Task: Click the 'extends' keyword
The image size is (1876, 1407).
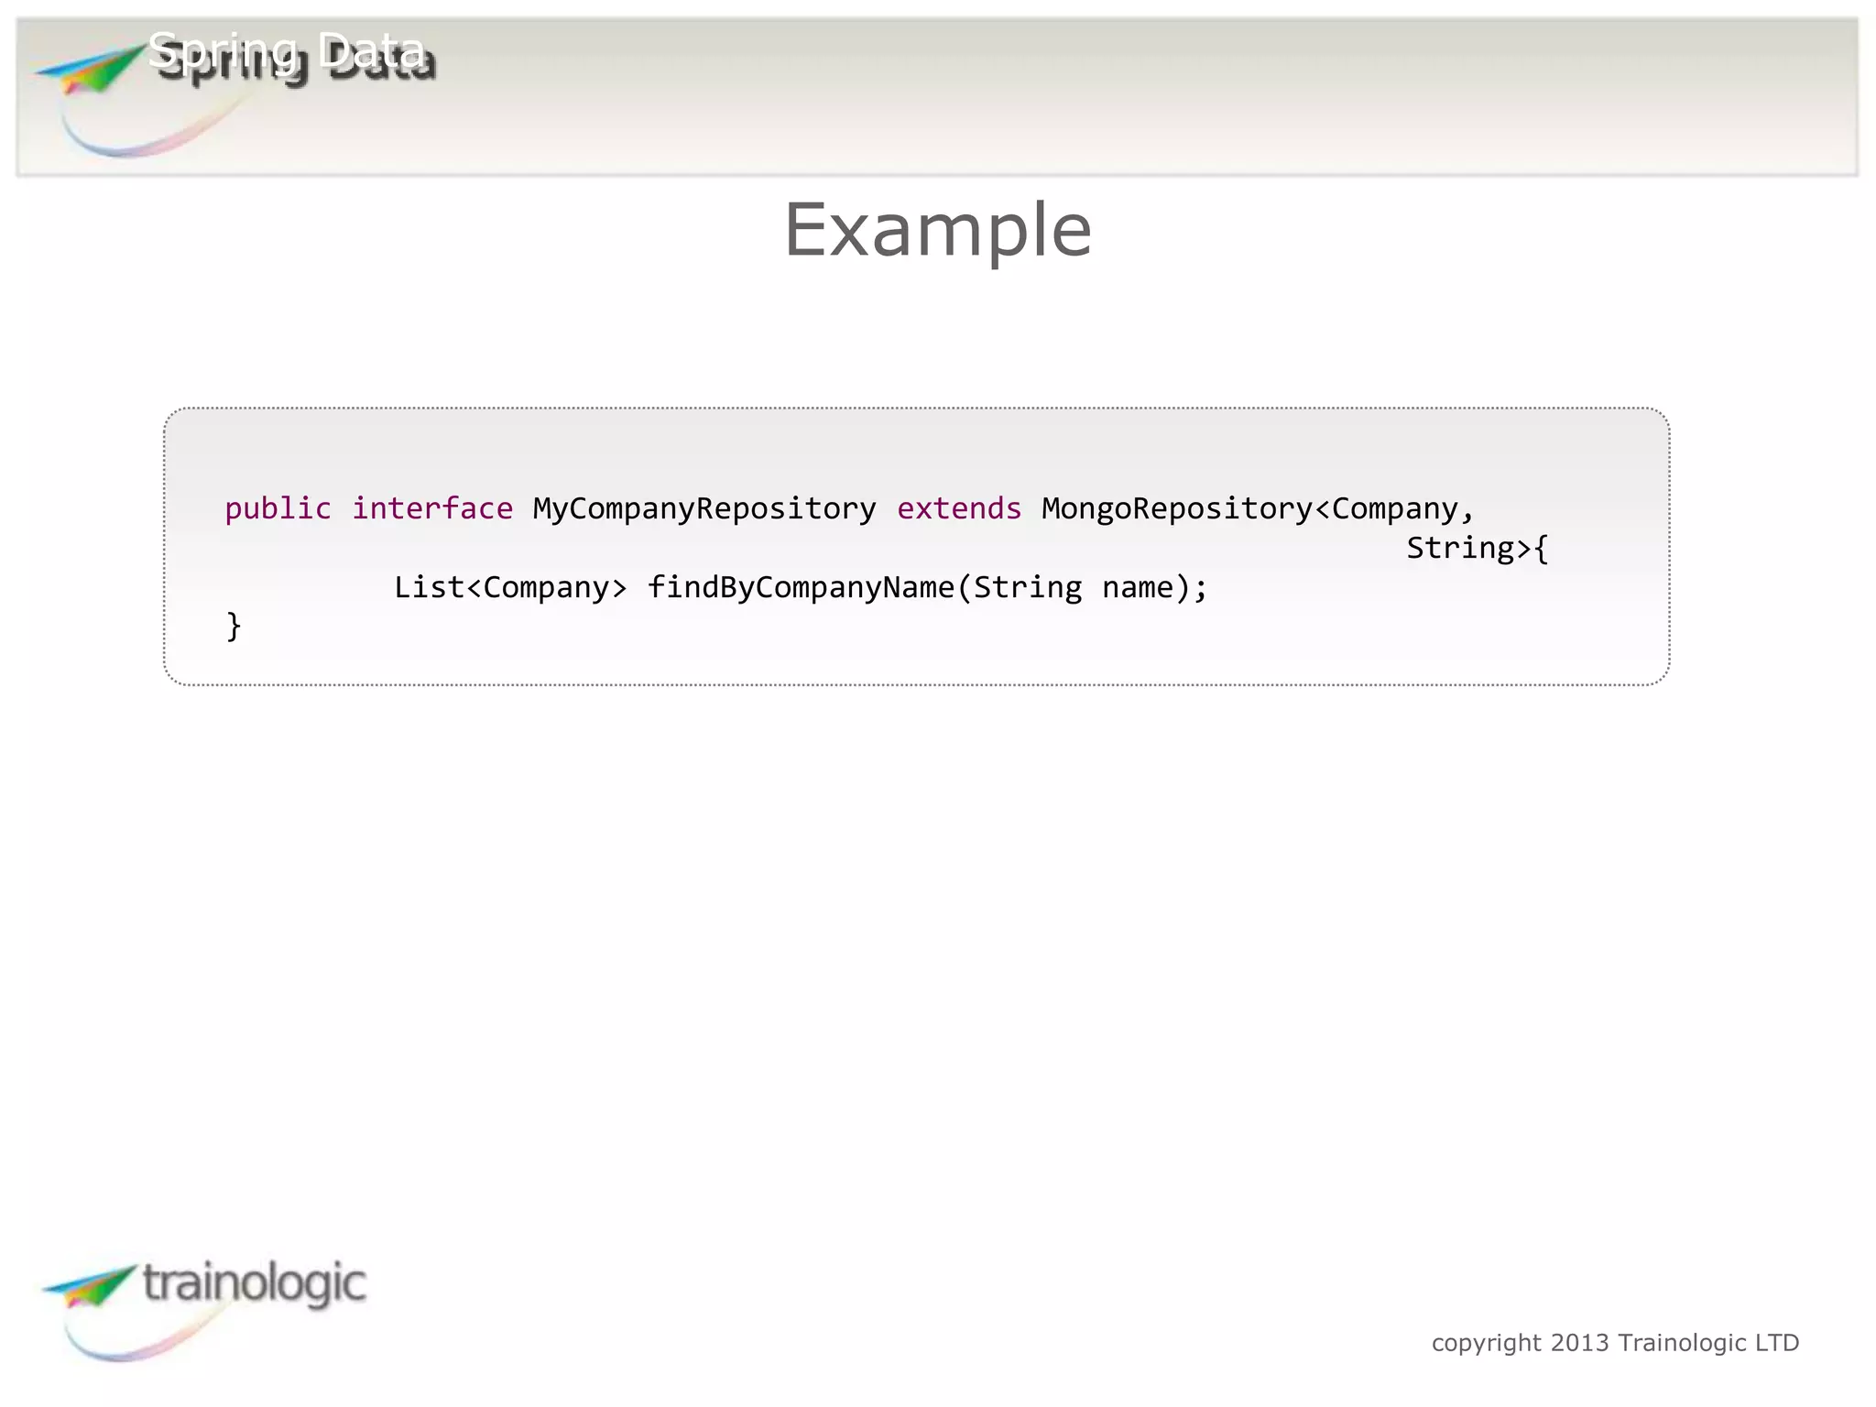Action: (x=959, y=508)
